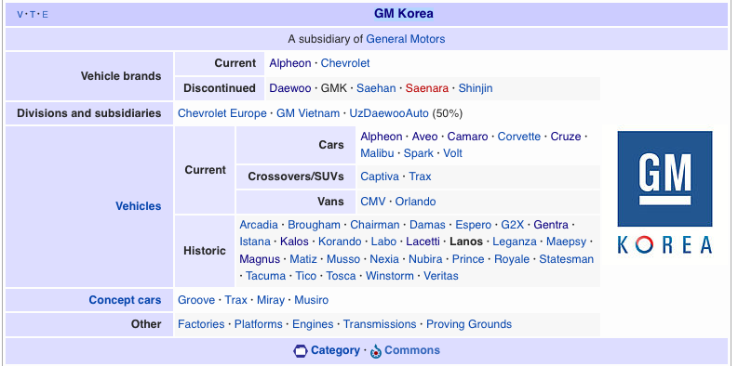Click the Category folder icon
Screen dimensions: 738x366
point(300,351)
